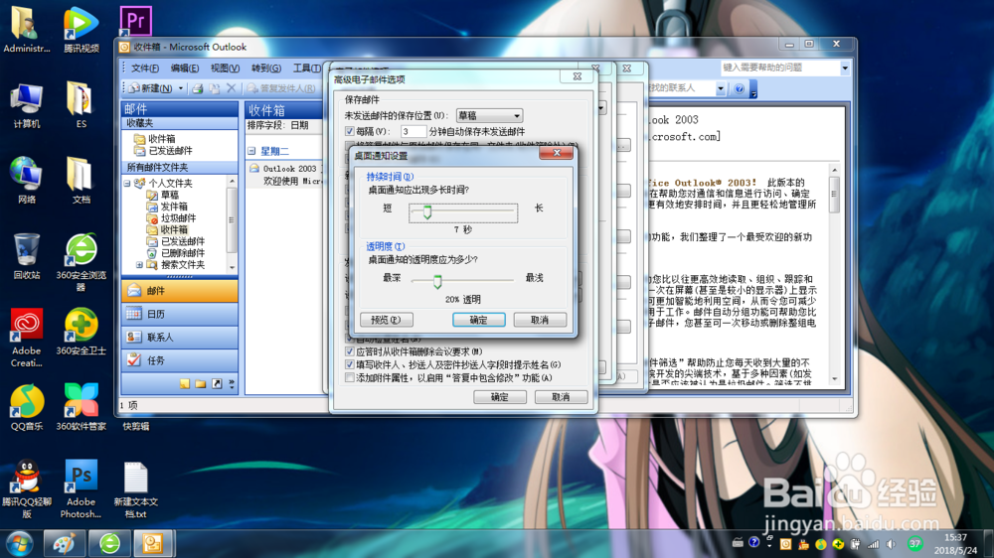Click 确定 in desktop alert settings dialog

(479, 320)
